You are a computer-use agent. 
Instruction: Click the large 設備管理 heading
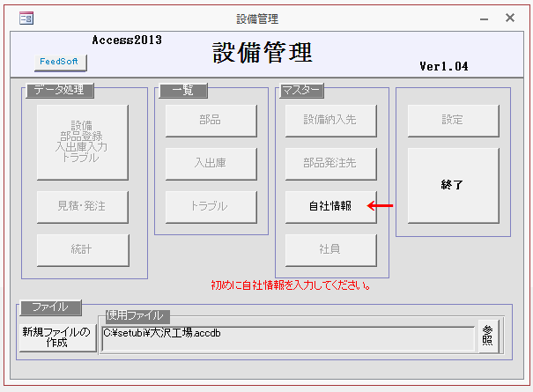[262, 53]
